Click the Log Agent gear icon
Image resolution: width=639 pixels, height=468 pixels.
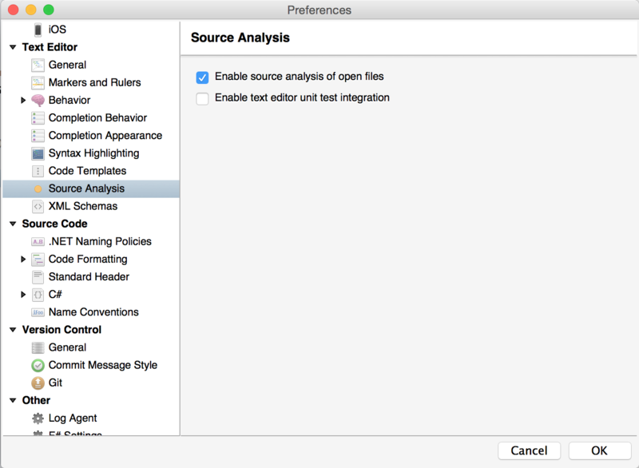[x=38, y=418]
